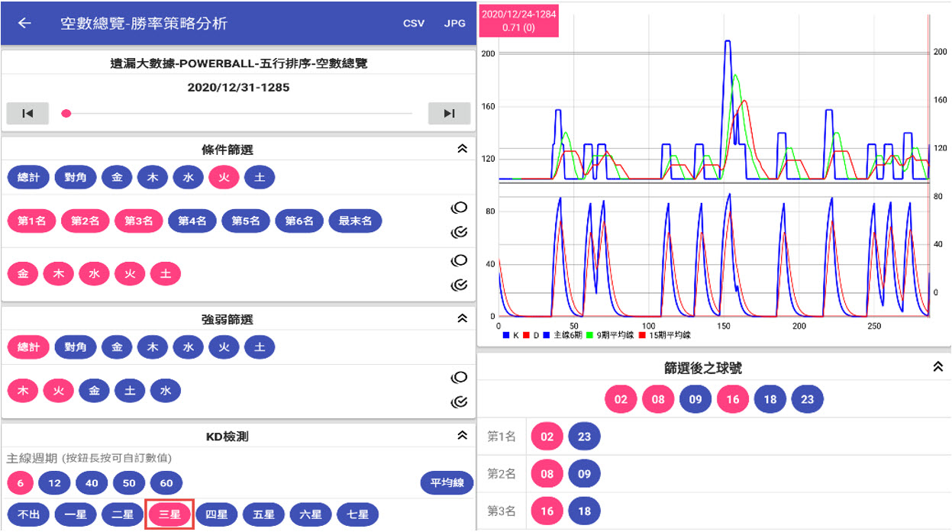Select the 四星 star option
Screen dimensions: 952x532
pos(216,515)
